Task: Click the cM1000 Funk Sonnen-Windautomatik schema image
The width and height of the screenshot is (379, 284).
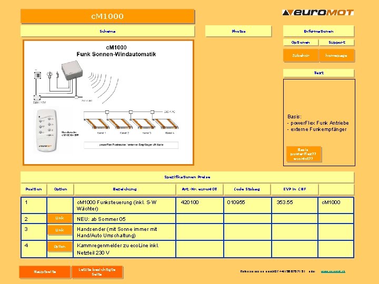Action: point(108,103)
